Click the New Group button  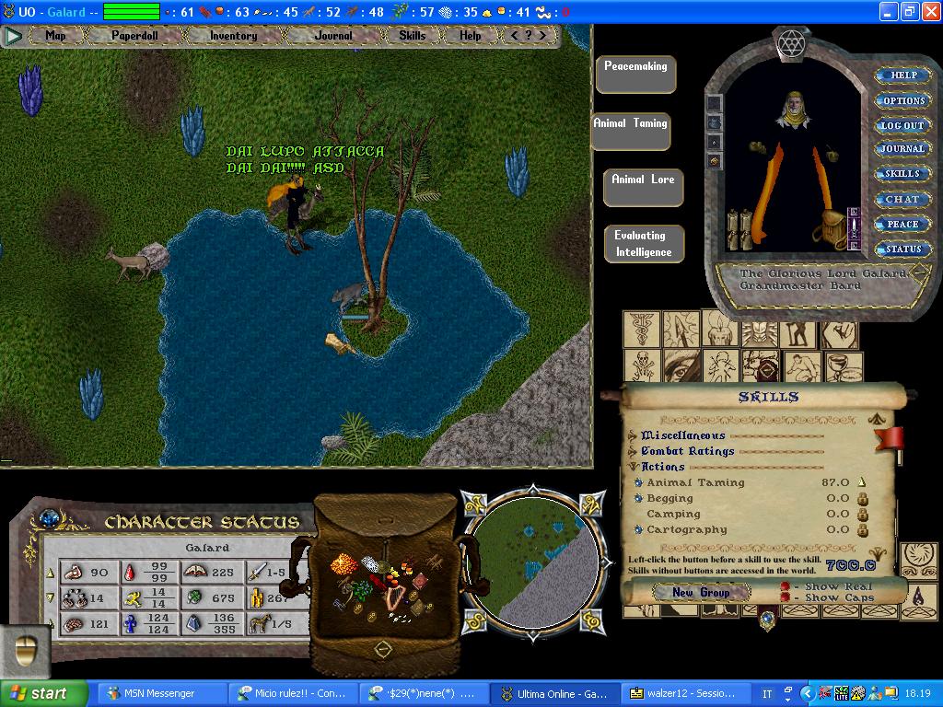[701, 592]
